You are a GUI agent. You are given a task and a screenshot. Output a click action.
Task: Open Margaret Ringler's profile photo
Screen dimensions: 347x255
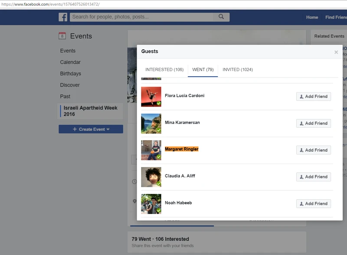click(x=151, y=150)
